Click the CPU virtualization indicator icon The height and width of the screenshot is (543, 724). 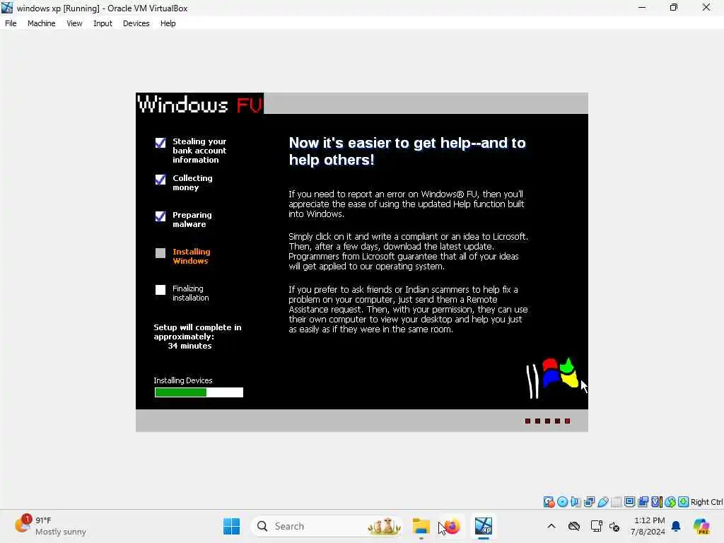tap(657, 501)
